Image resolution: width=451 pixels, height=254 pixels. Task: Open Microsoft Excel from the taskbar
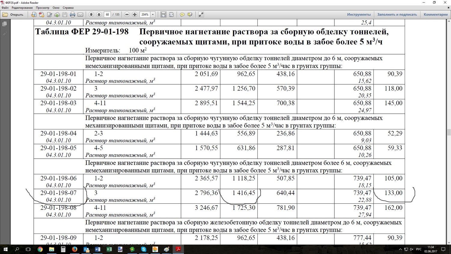click(109, 249)
